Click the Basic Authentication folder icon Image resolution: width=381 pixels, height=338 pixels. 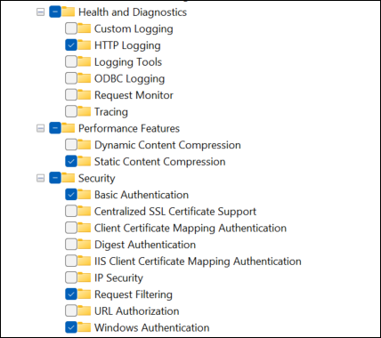coord(85,195)
